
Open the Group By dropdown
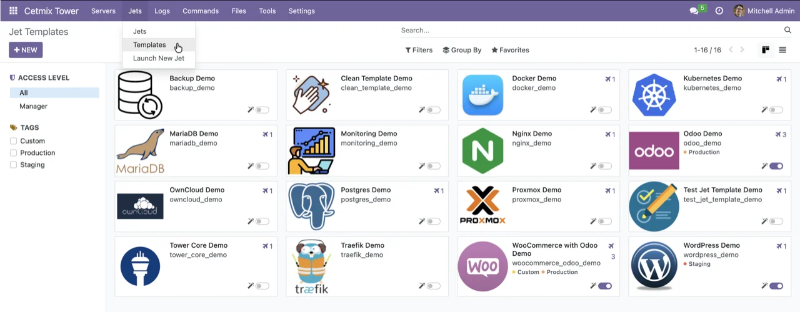[462, 50]
